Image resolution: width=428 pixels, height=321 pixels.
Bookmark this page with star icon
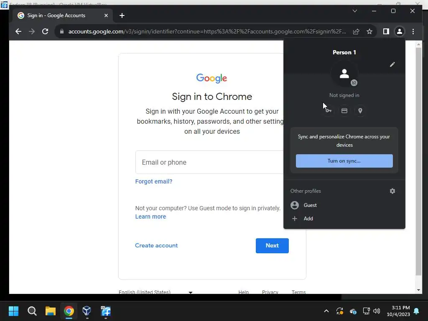point(369,31)
